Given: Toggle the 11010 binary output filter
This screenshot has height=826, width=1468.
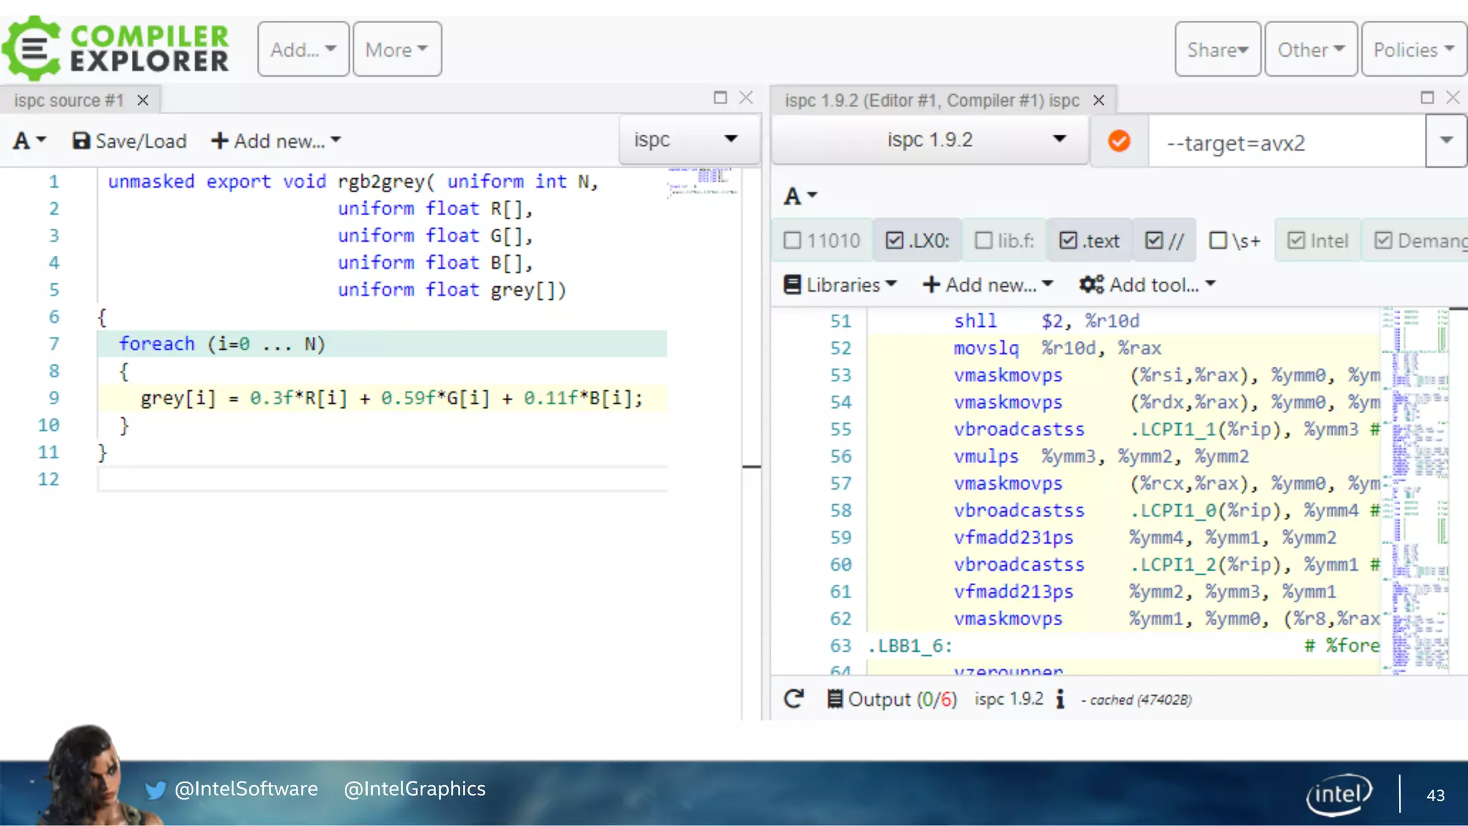Looking at the screenshot, I should pos(823,240).
